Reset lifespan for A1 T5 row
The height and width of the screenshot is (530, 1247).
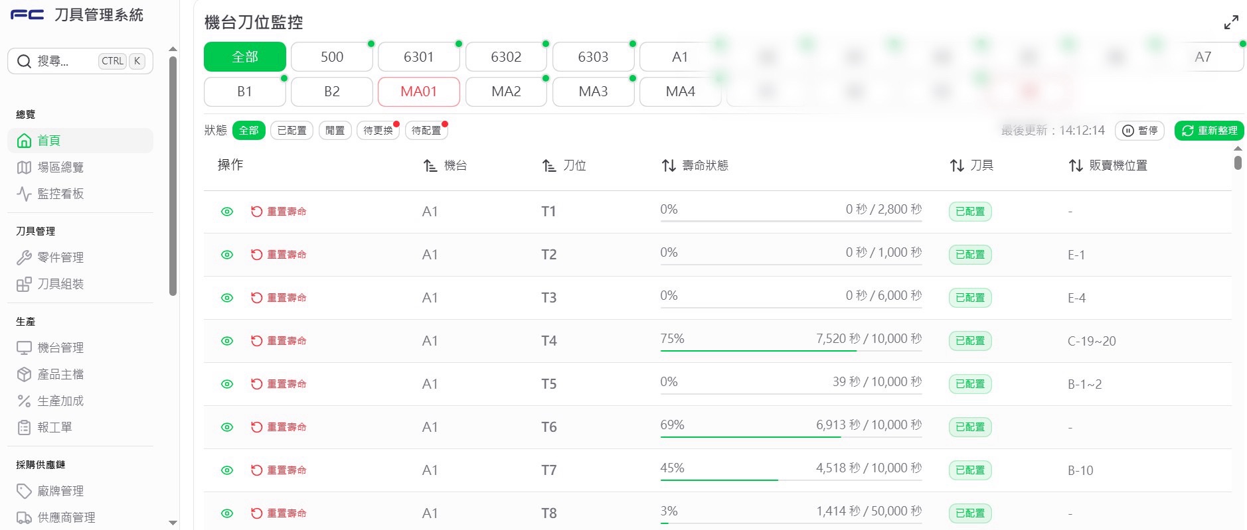coord(278,384)
